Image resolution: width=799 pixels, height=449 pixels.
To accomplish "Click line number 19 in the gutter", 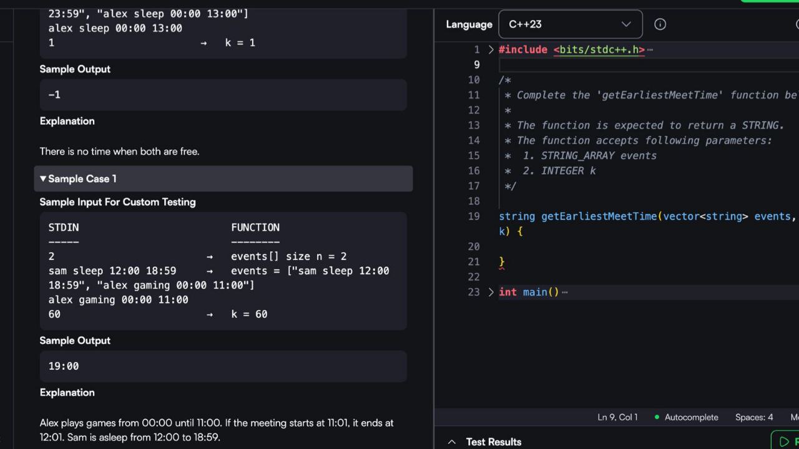I will pos(474,216).
